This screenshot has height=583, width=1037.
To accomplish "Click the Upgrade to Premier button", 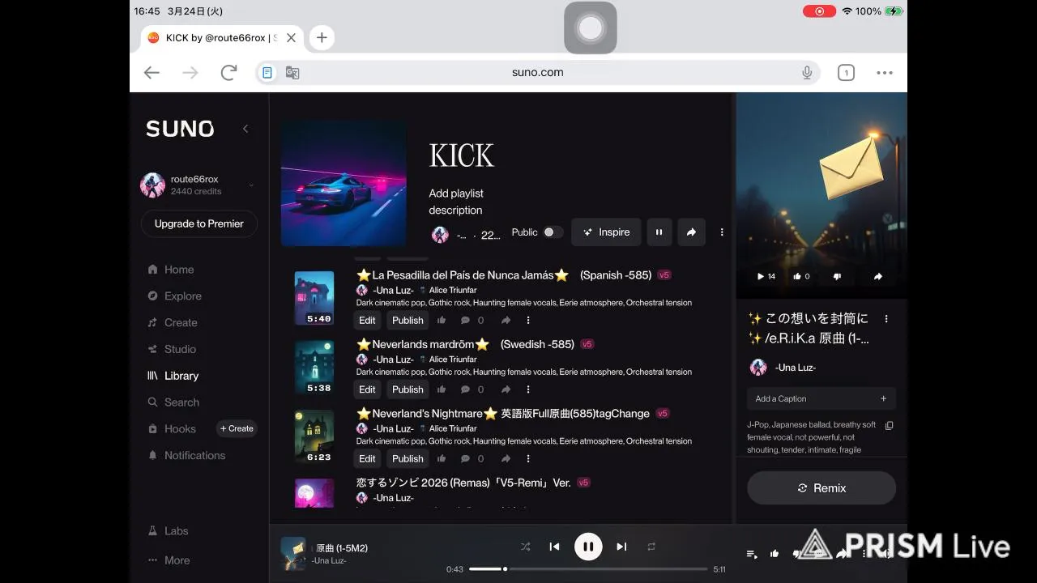I will [199, 223].
